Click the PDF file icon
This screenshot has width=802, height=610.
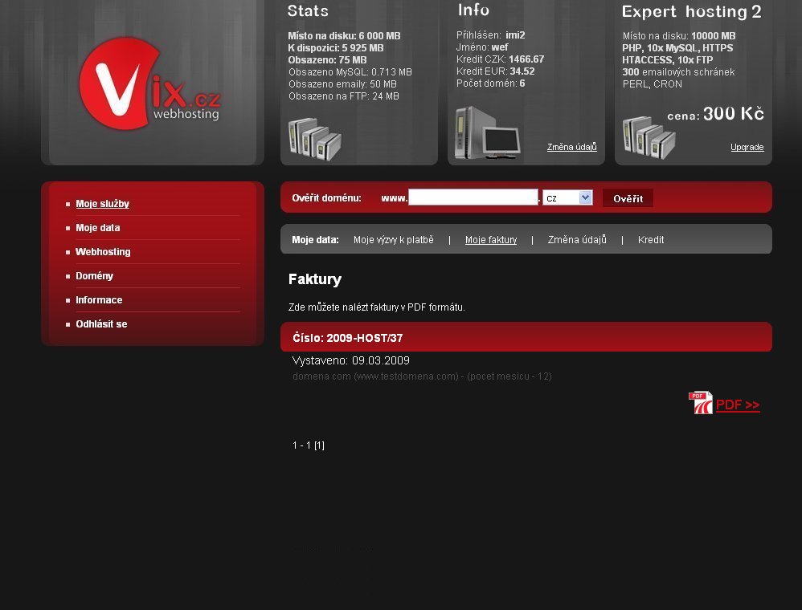point(700,403)
